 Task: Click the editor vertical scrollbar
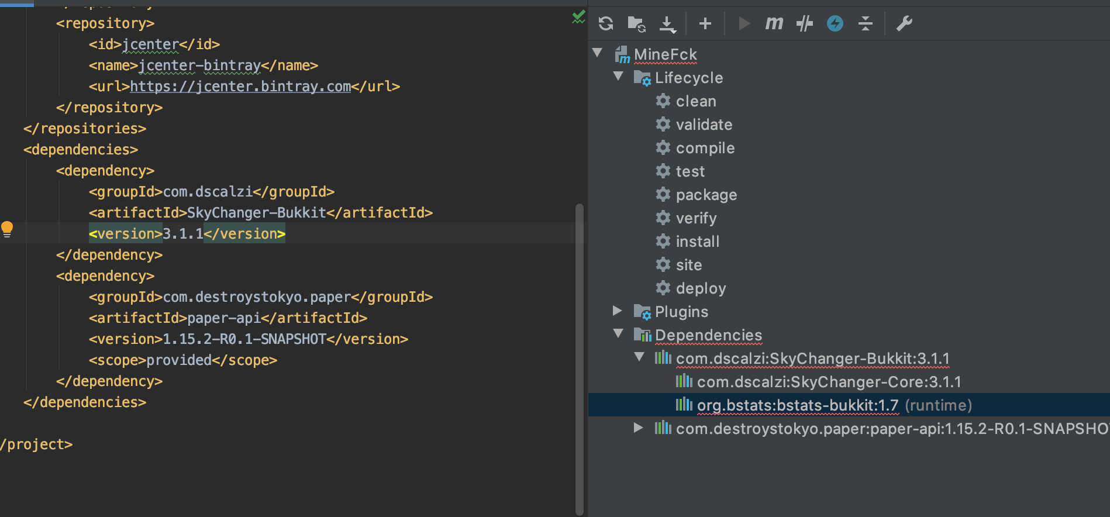click(580, 359)
